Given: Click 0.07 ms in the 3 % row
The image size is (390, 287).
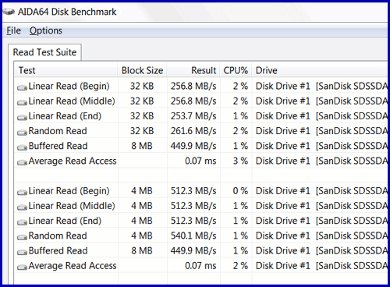Looking at the screenshot, I should click(200, 161).
